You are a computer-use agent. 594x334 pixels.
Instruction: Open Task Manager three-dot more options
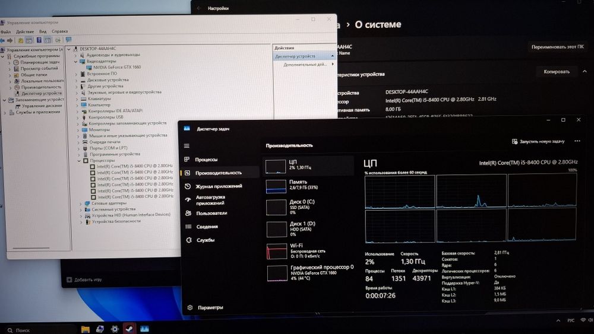(x=577, y=141)
